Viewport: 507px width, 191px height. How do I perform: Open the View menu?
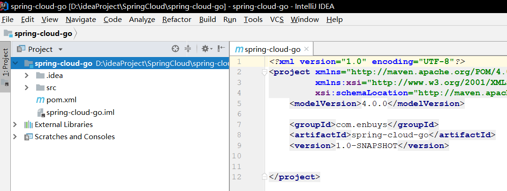pyautogui.click(x=50, y=20)
